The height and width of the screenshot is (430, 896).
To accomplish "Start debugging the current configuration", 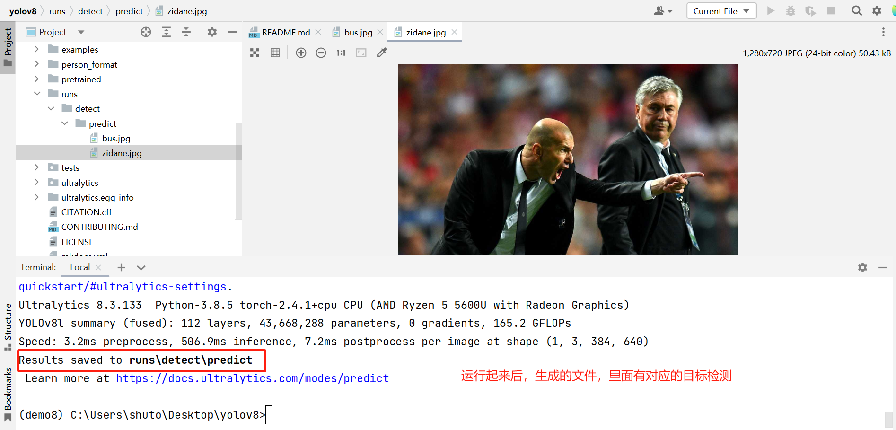I will [791, 10].
